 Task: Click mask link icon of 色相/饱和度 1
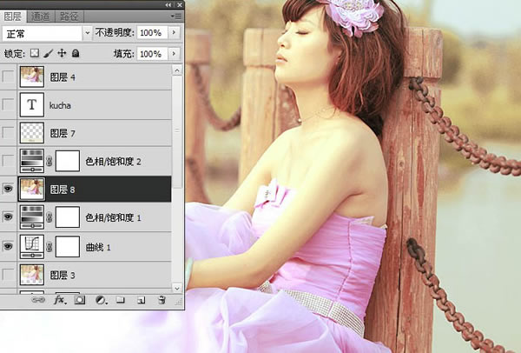49,217
